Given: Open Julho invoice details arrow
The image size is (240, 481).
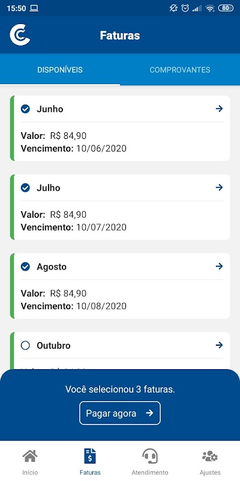Looking at the screenshot, I should [x=219, y=188].
